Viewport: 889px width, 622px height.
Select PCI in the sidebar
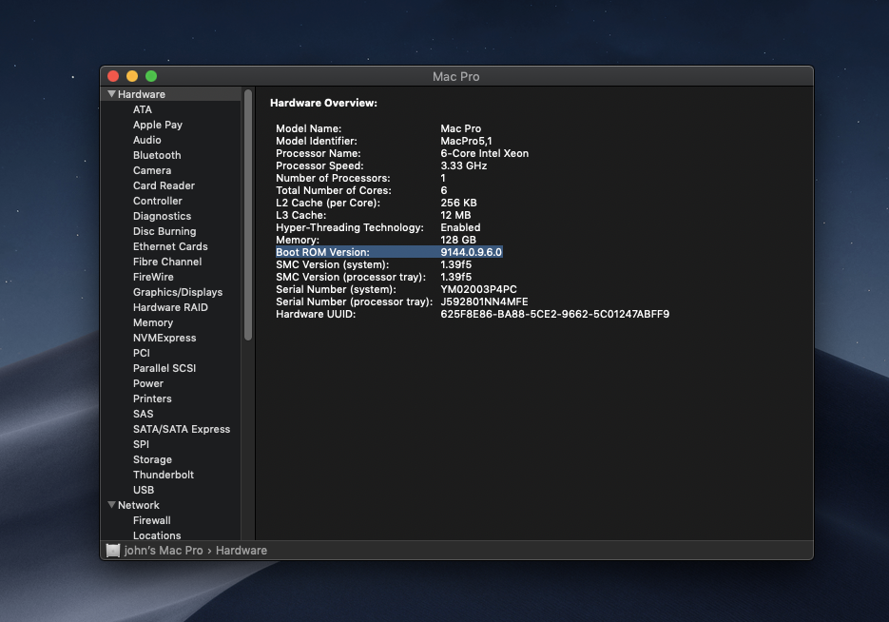pyautogui.click(x=142, y=353)
